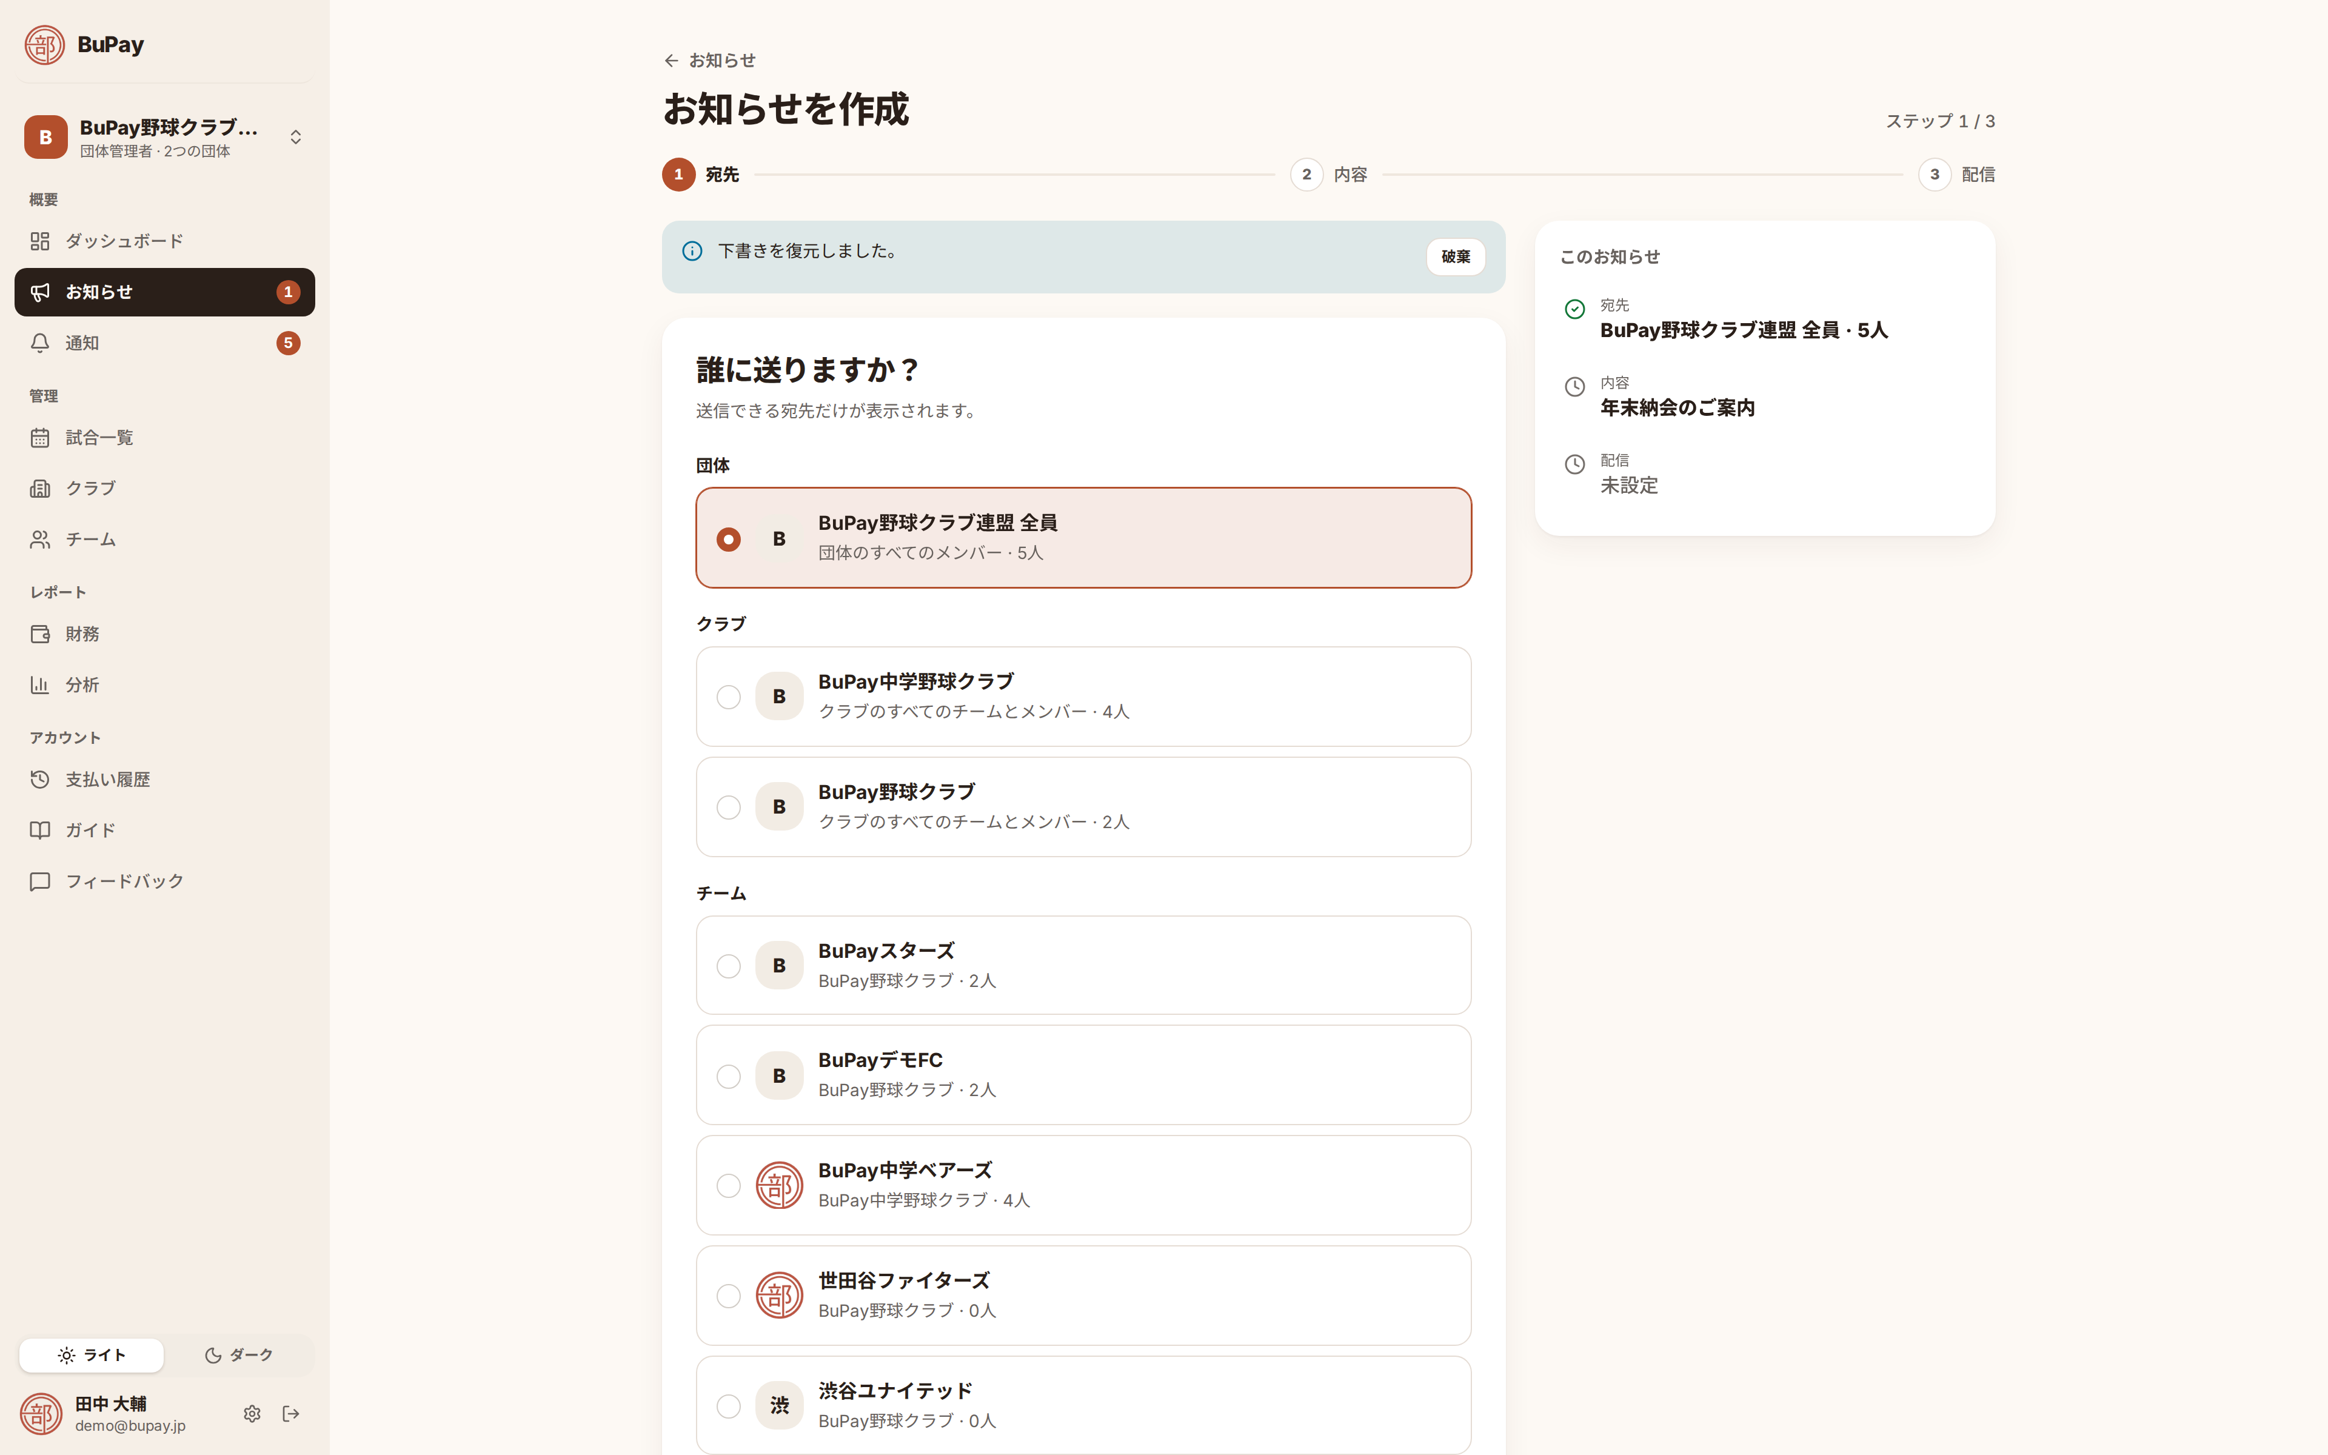Viewport: 2328px width, 1455px height.
Task: Click the dashboard grid icon
Action: click(39, 241)
